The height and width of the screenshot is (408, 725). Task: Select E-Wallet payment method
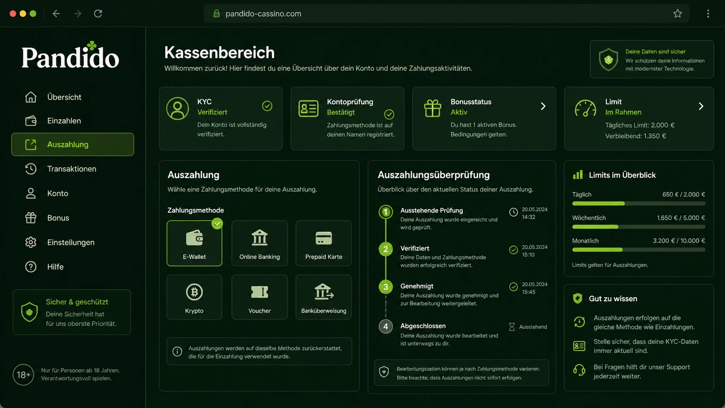pos(194,243)
